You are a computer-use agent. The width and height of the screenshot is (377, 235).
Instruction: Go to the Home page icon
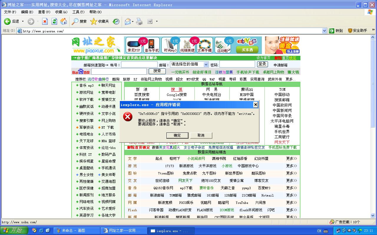pos(64,21)
